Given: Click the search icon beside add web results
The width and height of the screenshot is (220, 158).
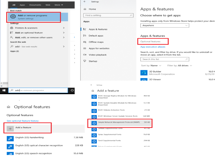Looking at the screenshot, I should pos(12,46).
